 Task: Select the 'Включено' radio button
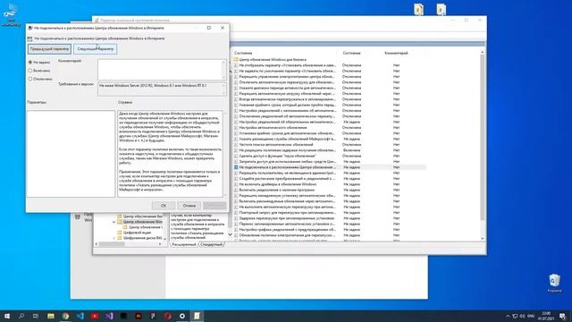point(30,71)
